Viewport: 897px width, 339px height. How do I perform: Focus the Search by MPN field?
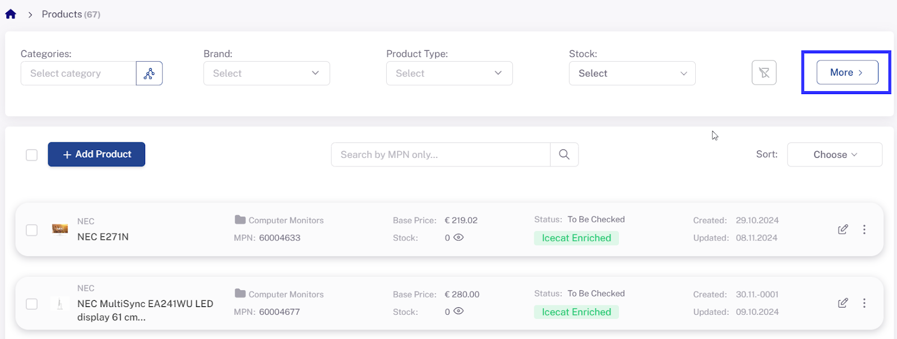pos(441,155)
